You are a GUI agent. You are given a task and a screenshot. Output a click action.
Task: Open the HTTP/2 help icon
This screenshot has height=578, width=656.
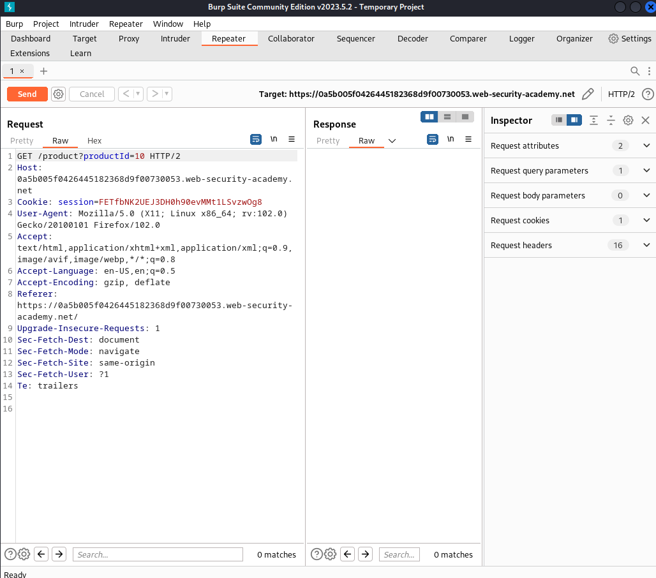[x=648, y=94]
